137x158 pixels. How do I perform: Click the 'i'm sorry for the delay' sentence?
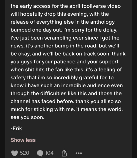[90, 30]
